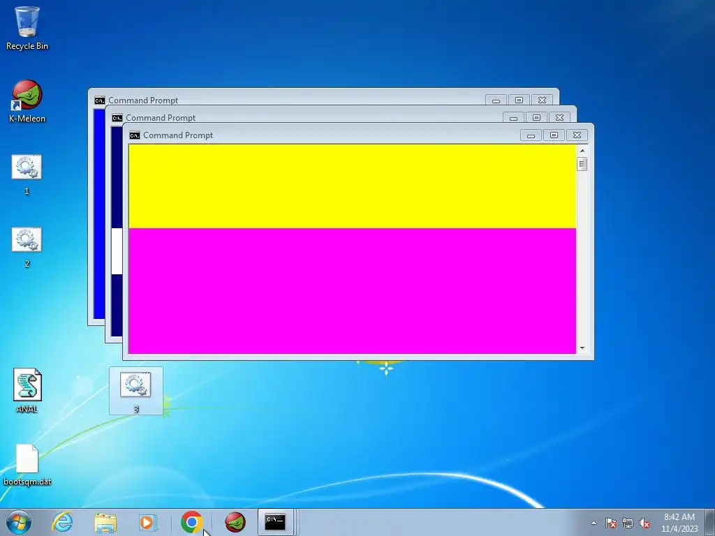715x536 pixels.
Task: Open system menu icon of middle Command Prompt
Action: pyautogui.click(x=117, y=118)
